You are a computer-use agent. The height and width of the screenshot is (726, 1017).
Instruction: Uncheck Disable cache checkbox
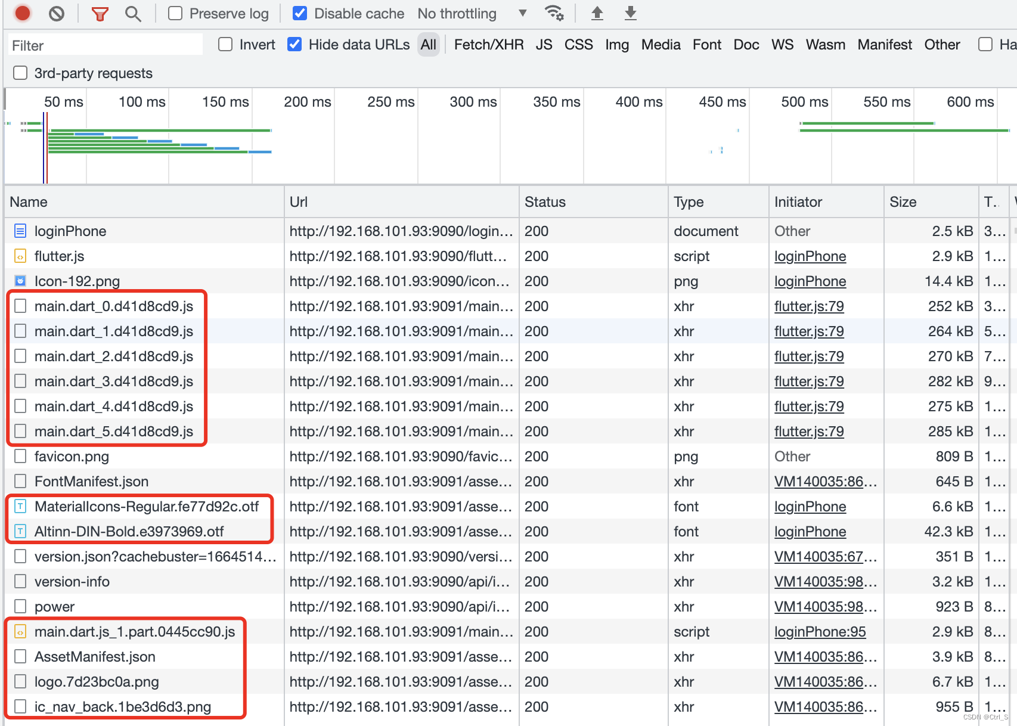(300, 13)
